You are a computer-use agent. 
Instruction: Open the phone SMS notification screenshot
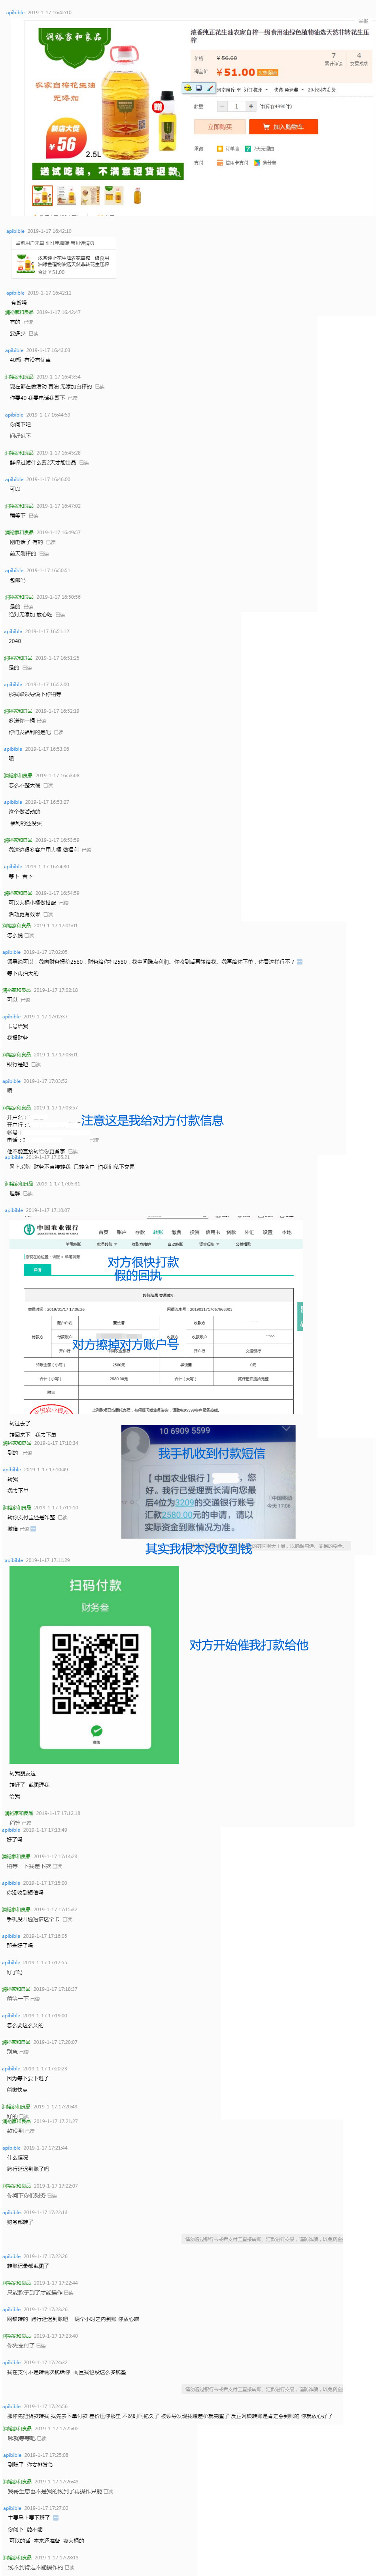(208, 1482)
